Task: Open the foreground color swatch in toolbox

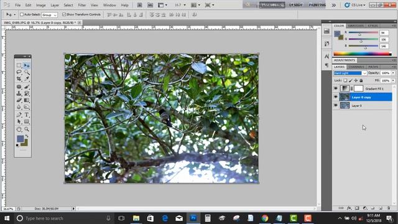Action: [21, 139]
